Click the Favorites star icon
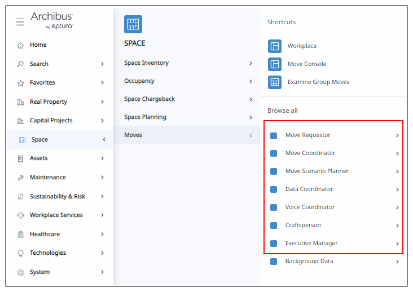This screenshot has height=292, width=413. (x=20, y=83)
